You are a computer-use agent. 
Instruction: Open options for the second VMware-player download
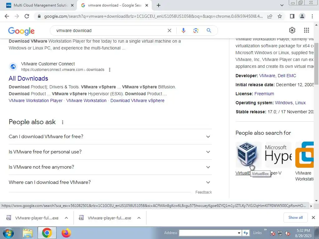(139, 218)
